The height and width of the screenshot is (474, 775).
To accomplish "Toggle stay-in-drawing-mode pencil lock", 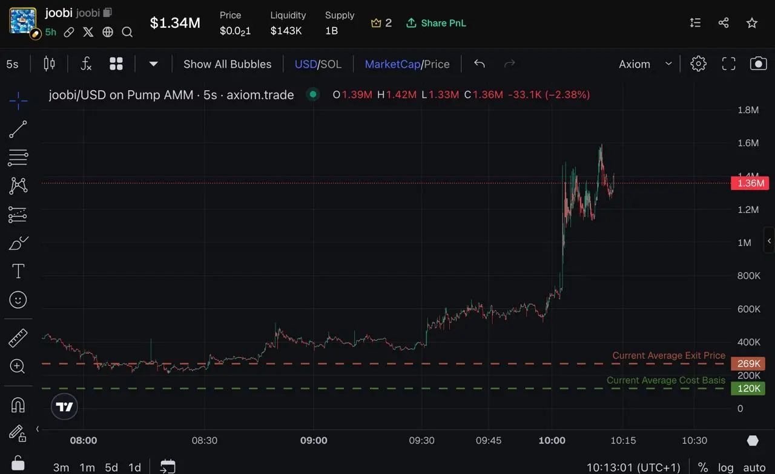I will tap(18, 433).
